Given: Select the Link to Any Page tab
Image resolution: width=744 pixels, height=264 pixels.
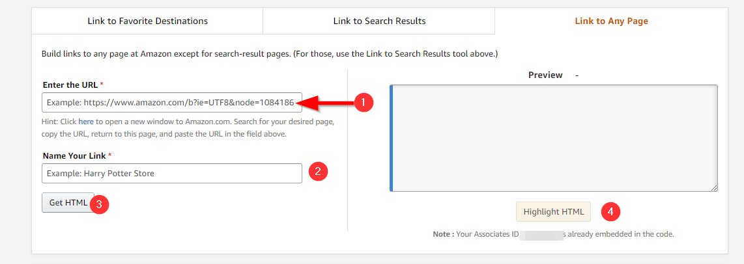Looking at the screenshot, I should [611, 21].
